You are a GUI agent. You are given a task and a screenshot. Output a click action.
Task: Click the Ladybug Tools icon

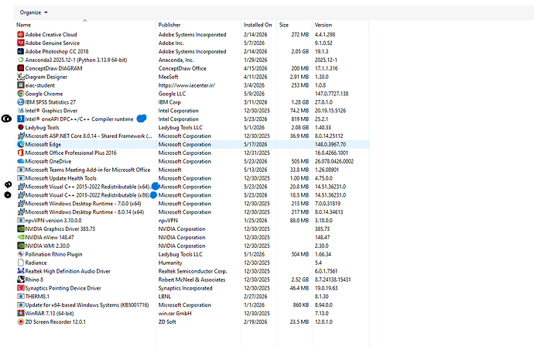[x=21, y=128]
